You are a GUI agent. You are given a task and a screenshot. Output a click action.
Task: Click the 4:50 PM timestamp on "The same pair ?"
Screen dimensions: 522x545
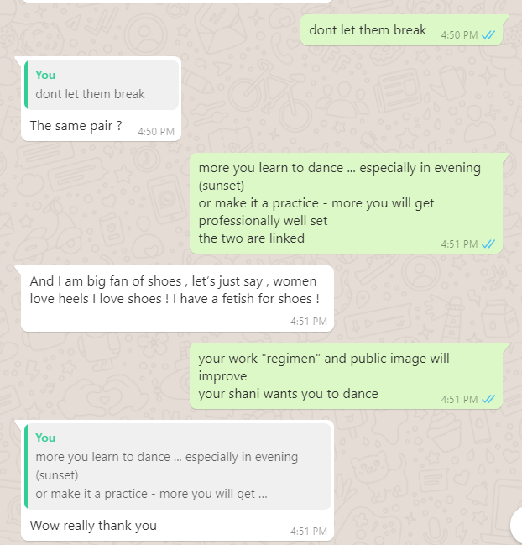pyautogui.click(x=156, y=132)
